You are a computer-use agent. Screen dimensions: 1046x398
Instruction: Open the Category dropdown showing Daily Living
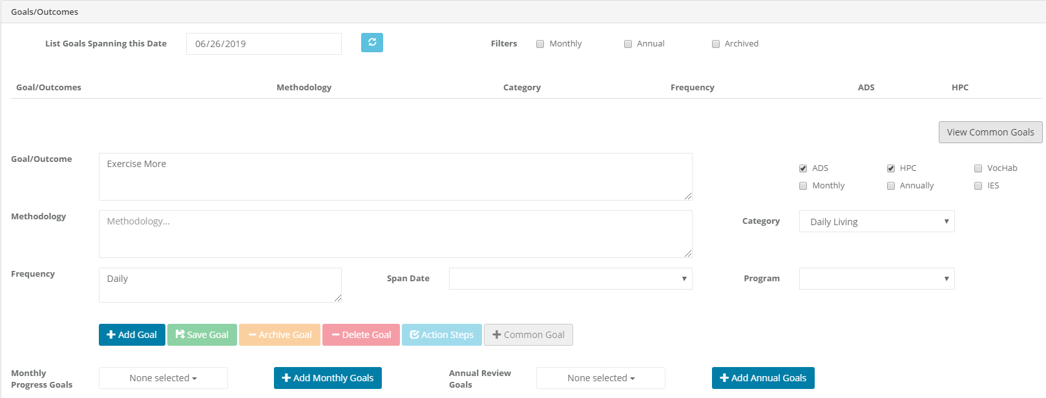click(876, 221)
